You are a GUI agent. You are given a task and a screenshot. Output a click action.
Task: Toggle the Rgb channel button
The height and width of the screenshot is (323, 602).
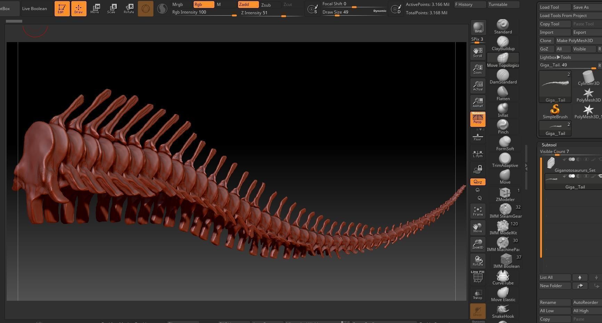tap(204, 5)
